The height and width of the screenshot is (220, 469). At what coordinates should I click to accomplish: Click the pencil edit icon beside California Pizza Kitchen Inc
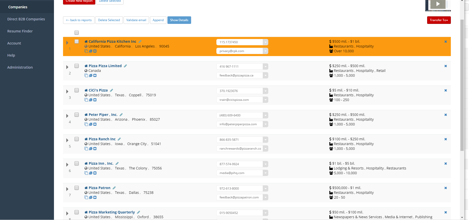coord(140,41)
